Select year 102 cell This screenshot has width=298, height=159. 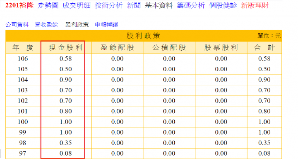pyautogui.click(x=23, y=101)
